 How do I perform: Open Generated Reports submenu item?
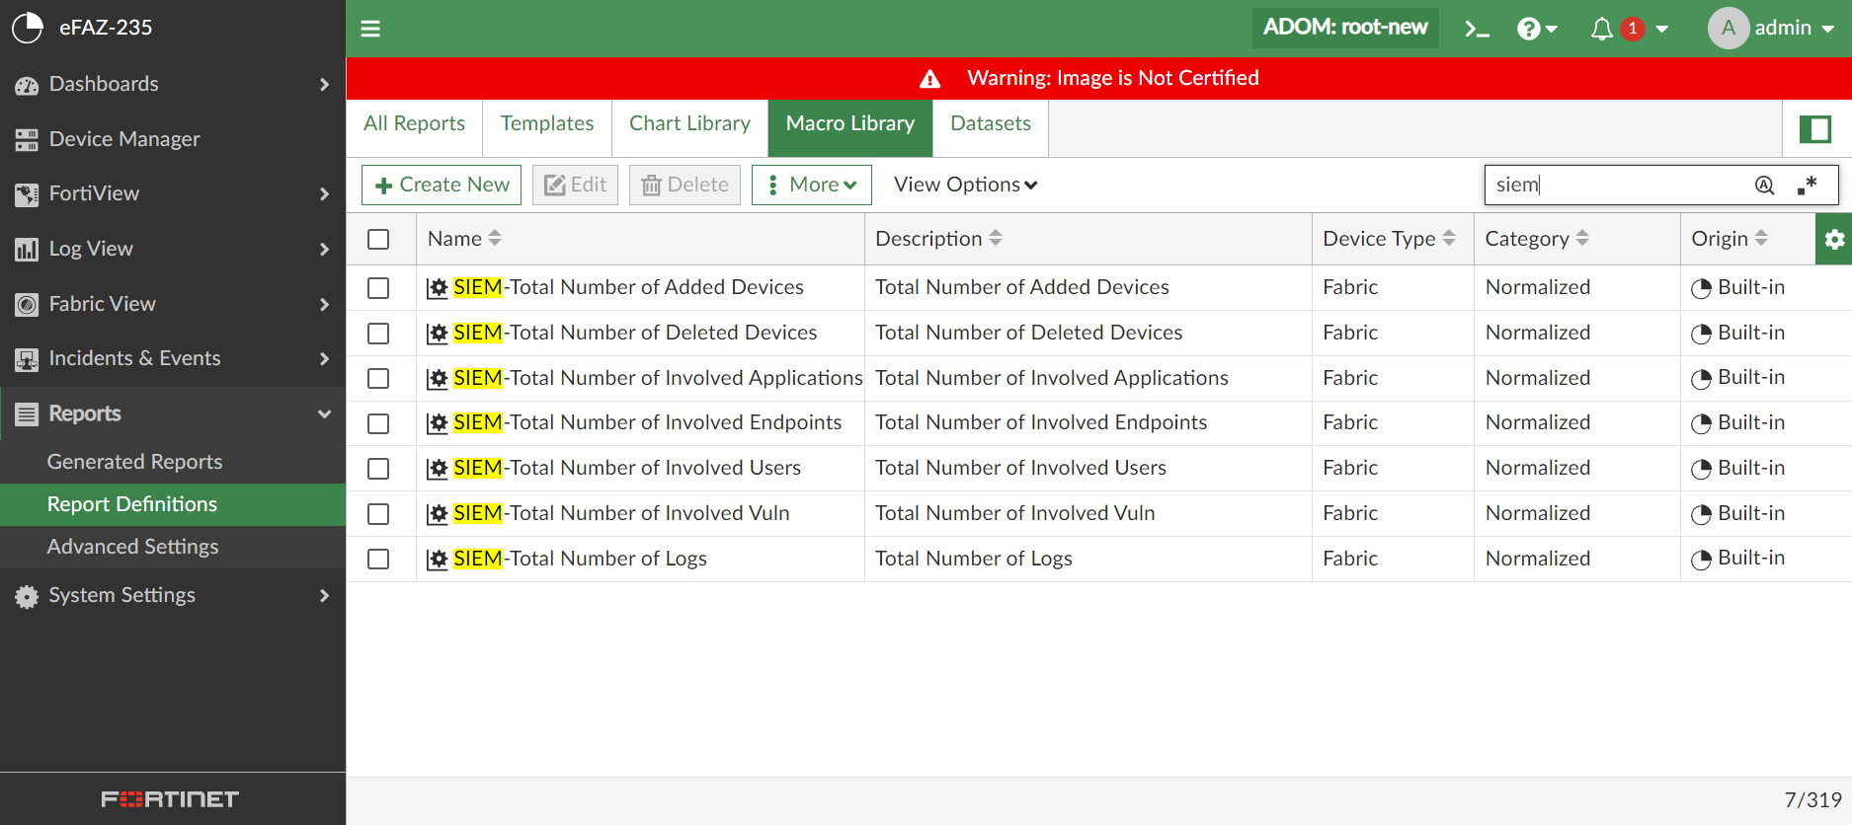[x=173, y=462]
